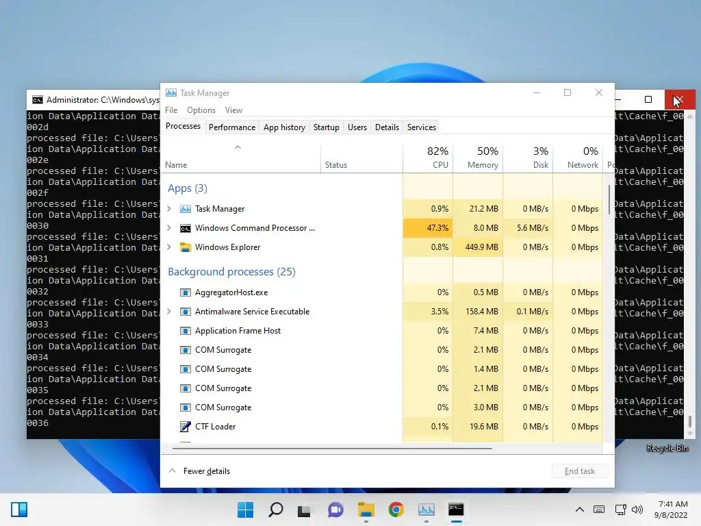The image size is (701, 526).
Task: Click the 449.9 MB memory cell
Action: point(478,247)
